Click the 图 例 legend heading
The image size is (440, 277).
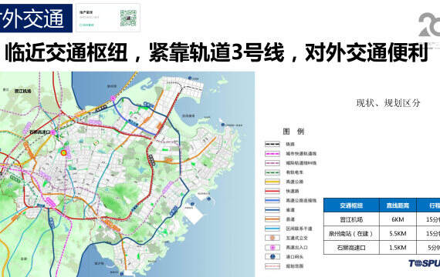point(293,132)
